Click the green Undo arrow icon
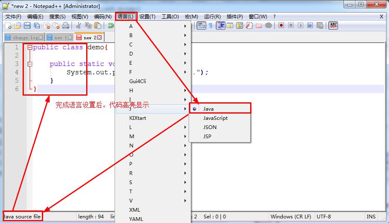The width and height of the screenshot is (389, 223). pos(111,25)
